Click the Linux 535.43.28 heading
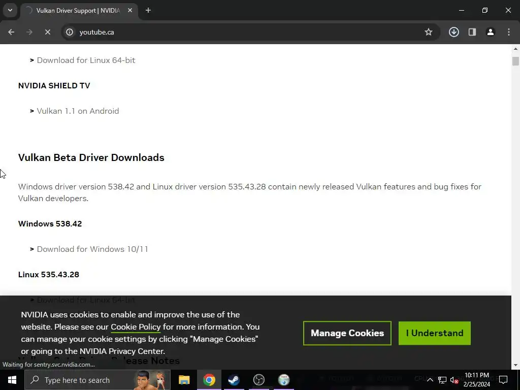Viewport: 520px width, 390px height. click(49, 275)
